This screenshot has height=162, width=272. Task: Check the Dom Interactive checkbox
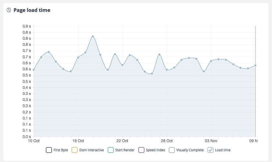click(74, 150)
